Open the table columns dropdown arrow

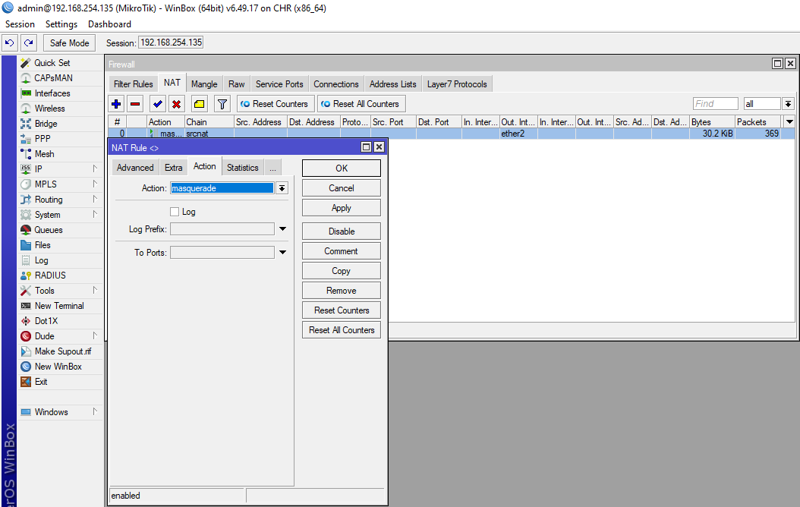click(x=790, y=122)
